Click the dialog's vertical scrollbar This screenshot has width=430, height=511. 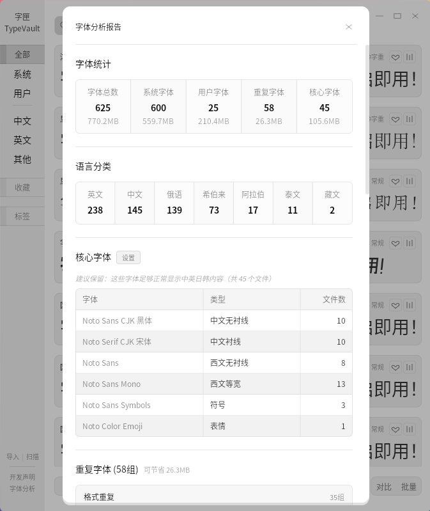(x=367, y=120)
